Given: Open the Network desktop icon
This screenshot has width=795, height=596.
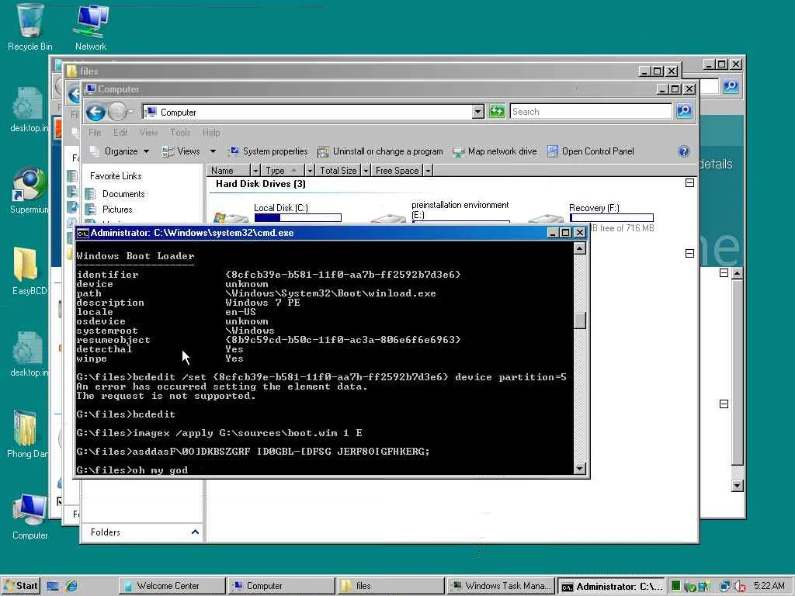Looking at the screenshot, I should pyautogui.click(x=91, y=27).
